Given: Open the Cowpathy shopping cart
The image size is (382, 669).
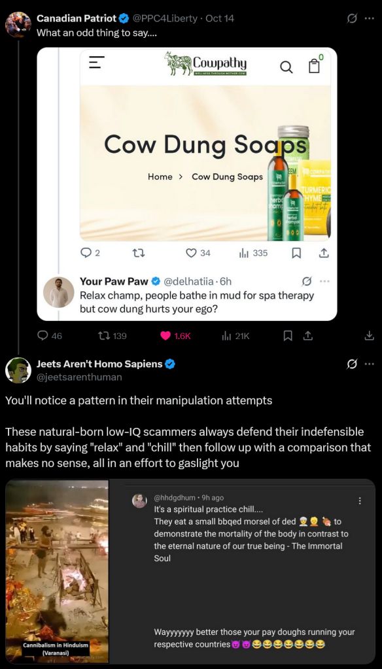Looking at the screenshot, I should click(x=315, y=64).
